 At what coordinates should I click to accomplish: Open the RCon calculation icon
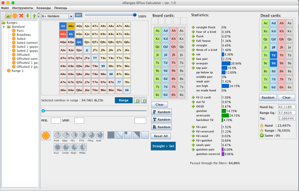pyautogui.click(x=57, y=147)
